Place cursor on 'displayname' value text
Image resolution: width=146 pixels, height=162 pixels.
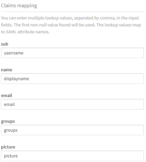tap(17, 79)
